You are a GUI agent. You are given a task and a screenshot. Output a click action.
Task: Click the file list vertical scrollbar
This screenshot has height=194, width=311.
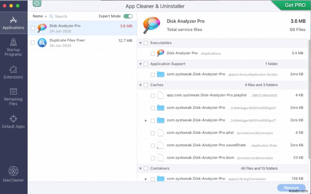pos(309,99)
